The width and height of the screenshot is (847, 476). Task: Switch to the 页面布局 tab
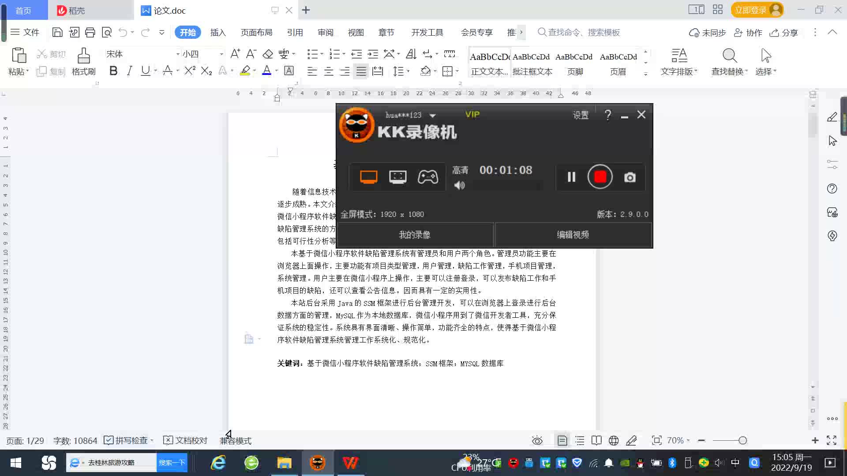point(256,32)
